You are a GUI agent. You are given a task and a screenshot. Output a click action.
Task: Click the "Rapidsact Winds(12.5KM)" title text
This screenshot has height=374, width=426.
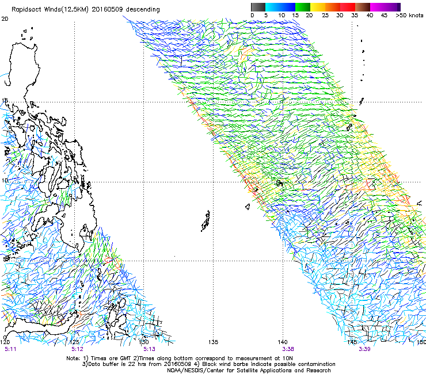[50, 9]
